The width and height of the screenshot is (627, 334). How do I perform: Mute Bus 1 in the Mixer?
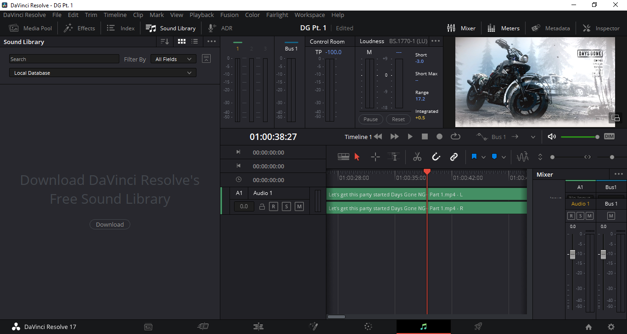tap(611, 216)
